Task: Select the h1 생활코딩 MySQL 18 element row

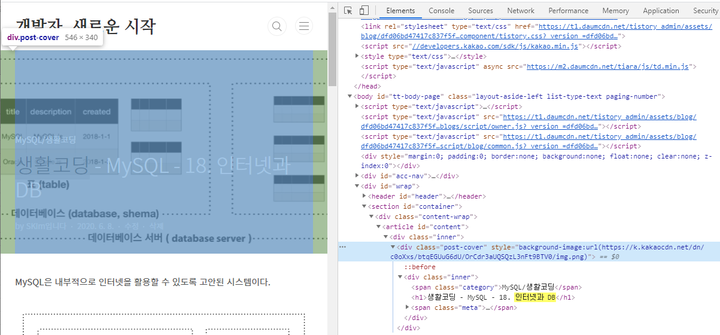Action: click(493, 297)
